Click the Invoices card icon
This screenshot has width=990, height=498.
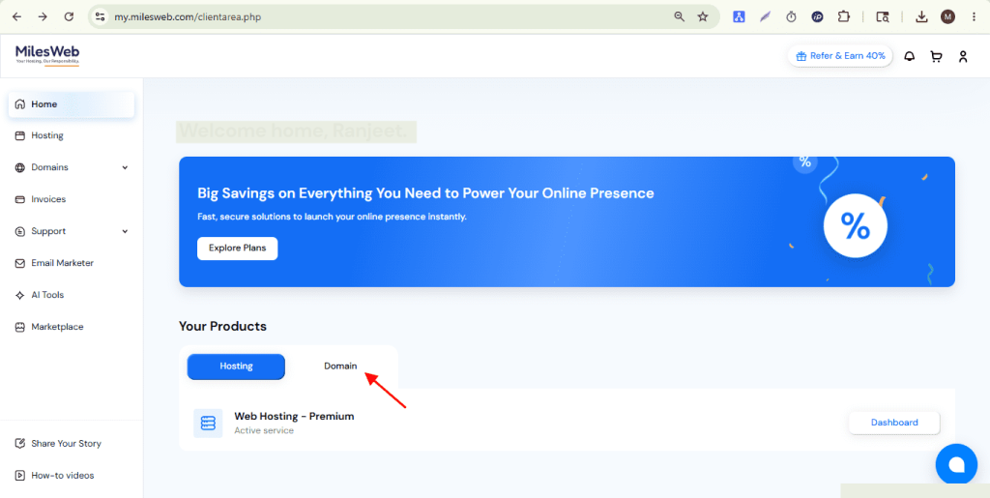[19, 199]
